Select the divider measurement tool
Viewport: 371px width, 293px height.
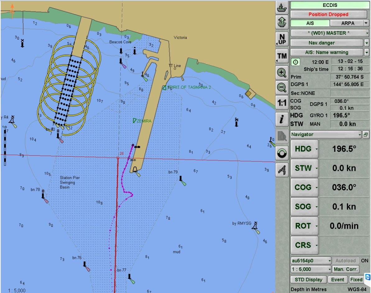tap(282, 170)
